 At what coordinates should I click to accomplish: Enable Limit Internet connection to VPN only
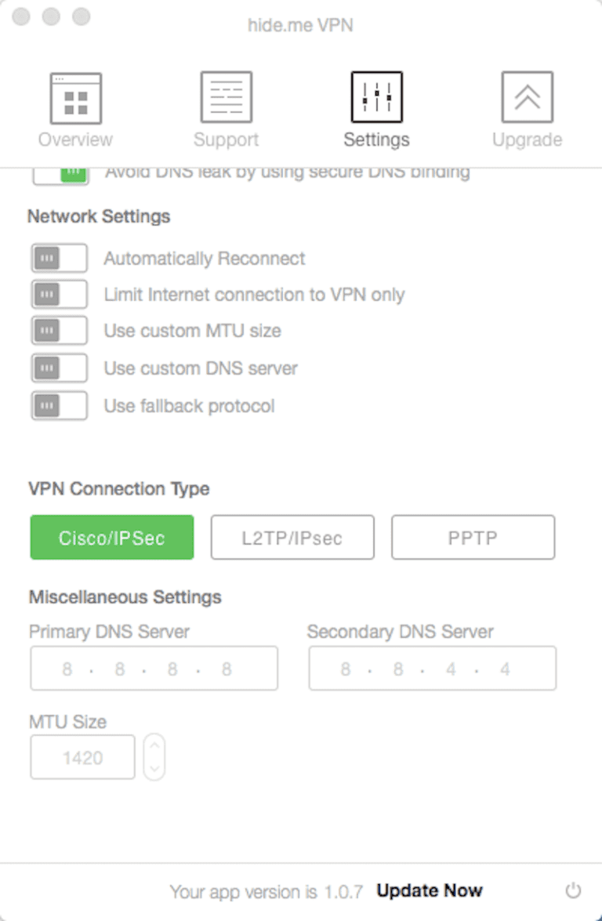coord(58,294)
